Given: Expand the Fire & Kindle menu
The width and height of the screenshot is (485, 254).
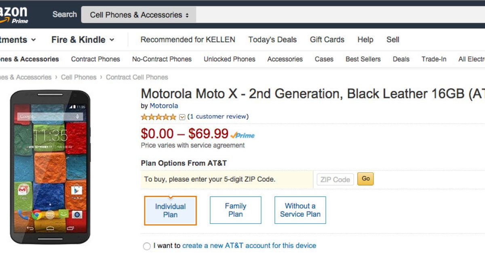Looking at the screenshot, I should 82,40.
